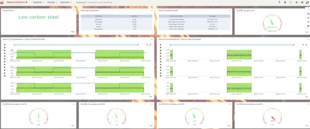Viewport: 310px width, 129px height.
Task: Click the SI_CRM_AL_gas_flow gauge
Action: (x=272, y=23)
